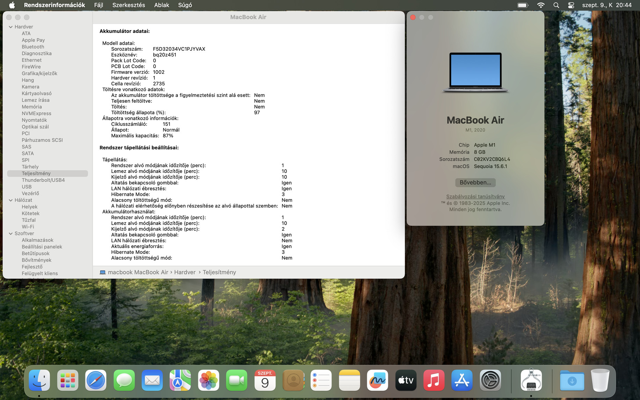Open the Szerkesztés menu
Screen dimensions: 640x400
[x=129, y=5]
